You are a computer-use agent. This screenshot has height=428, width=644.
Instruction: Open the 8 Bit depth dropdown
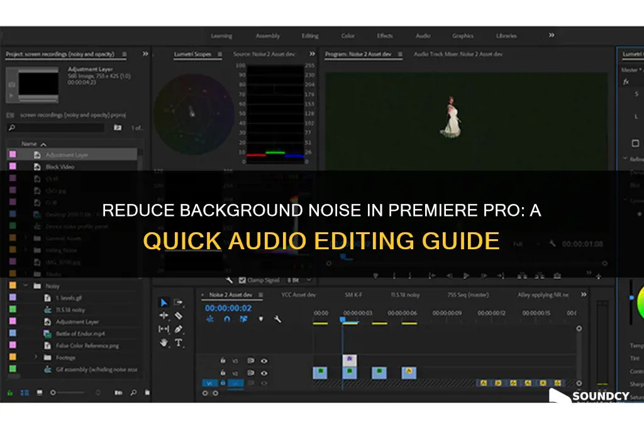[x=299, y=280]
